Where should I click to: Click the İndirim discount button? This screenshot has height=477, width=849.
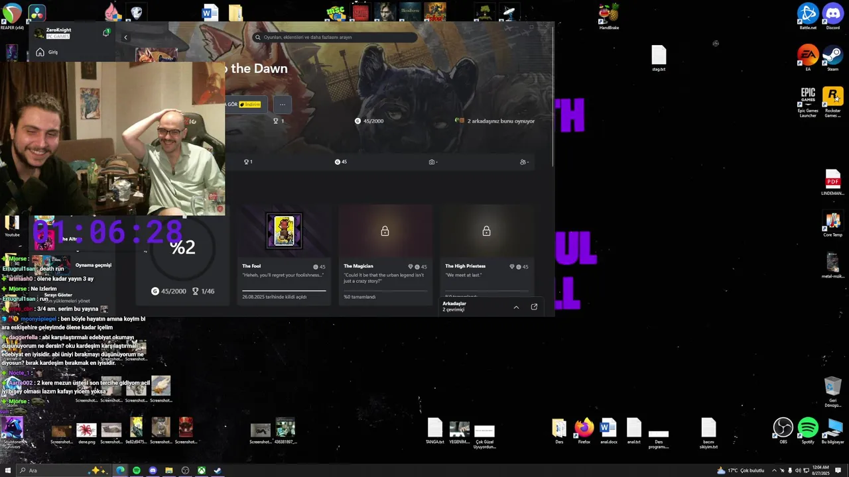point(250,104)
